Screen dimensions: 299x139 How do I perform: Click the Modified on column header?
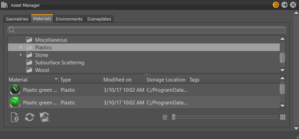[x=117, y=80]
